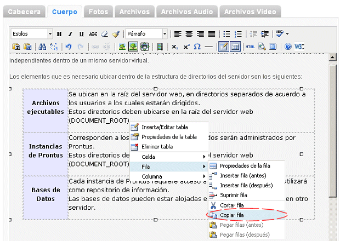The width and height of the screenshot is (340, 241).
Task: Run the ABC spellchecker
Action: click(x=280, y=34)
